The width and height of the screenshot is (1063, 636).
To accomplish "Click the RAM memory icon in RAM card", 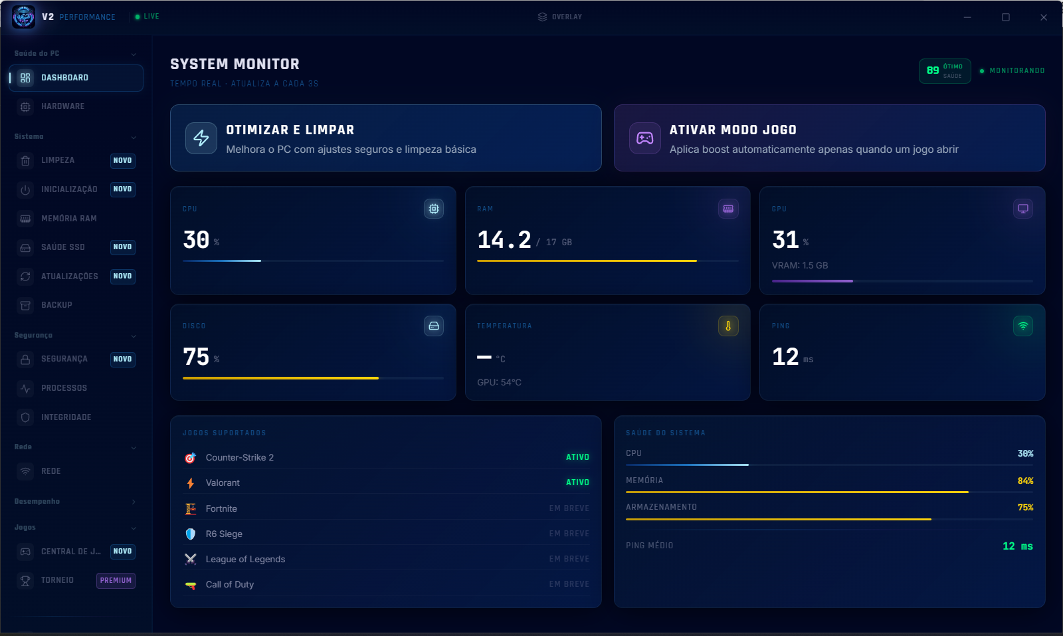I will click(x=728, y=209).
